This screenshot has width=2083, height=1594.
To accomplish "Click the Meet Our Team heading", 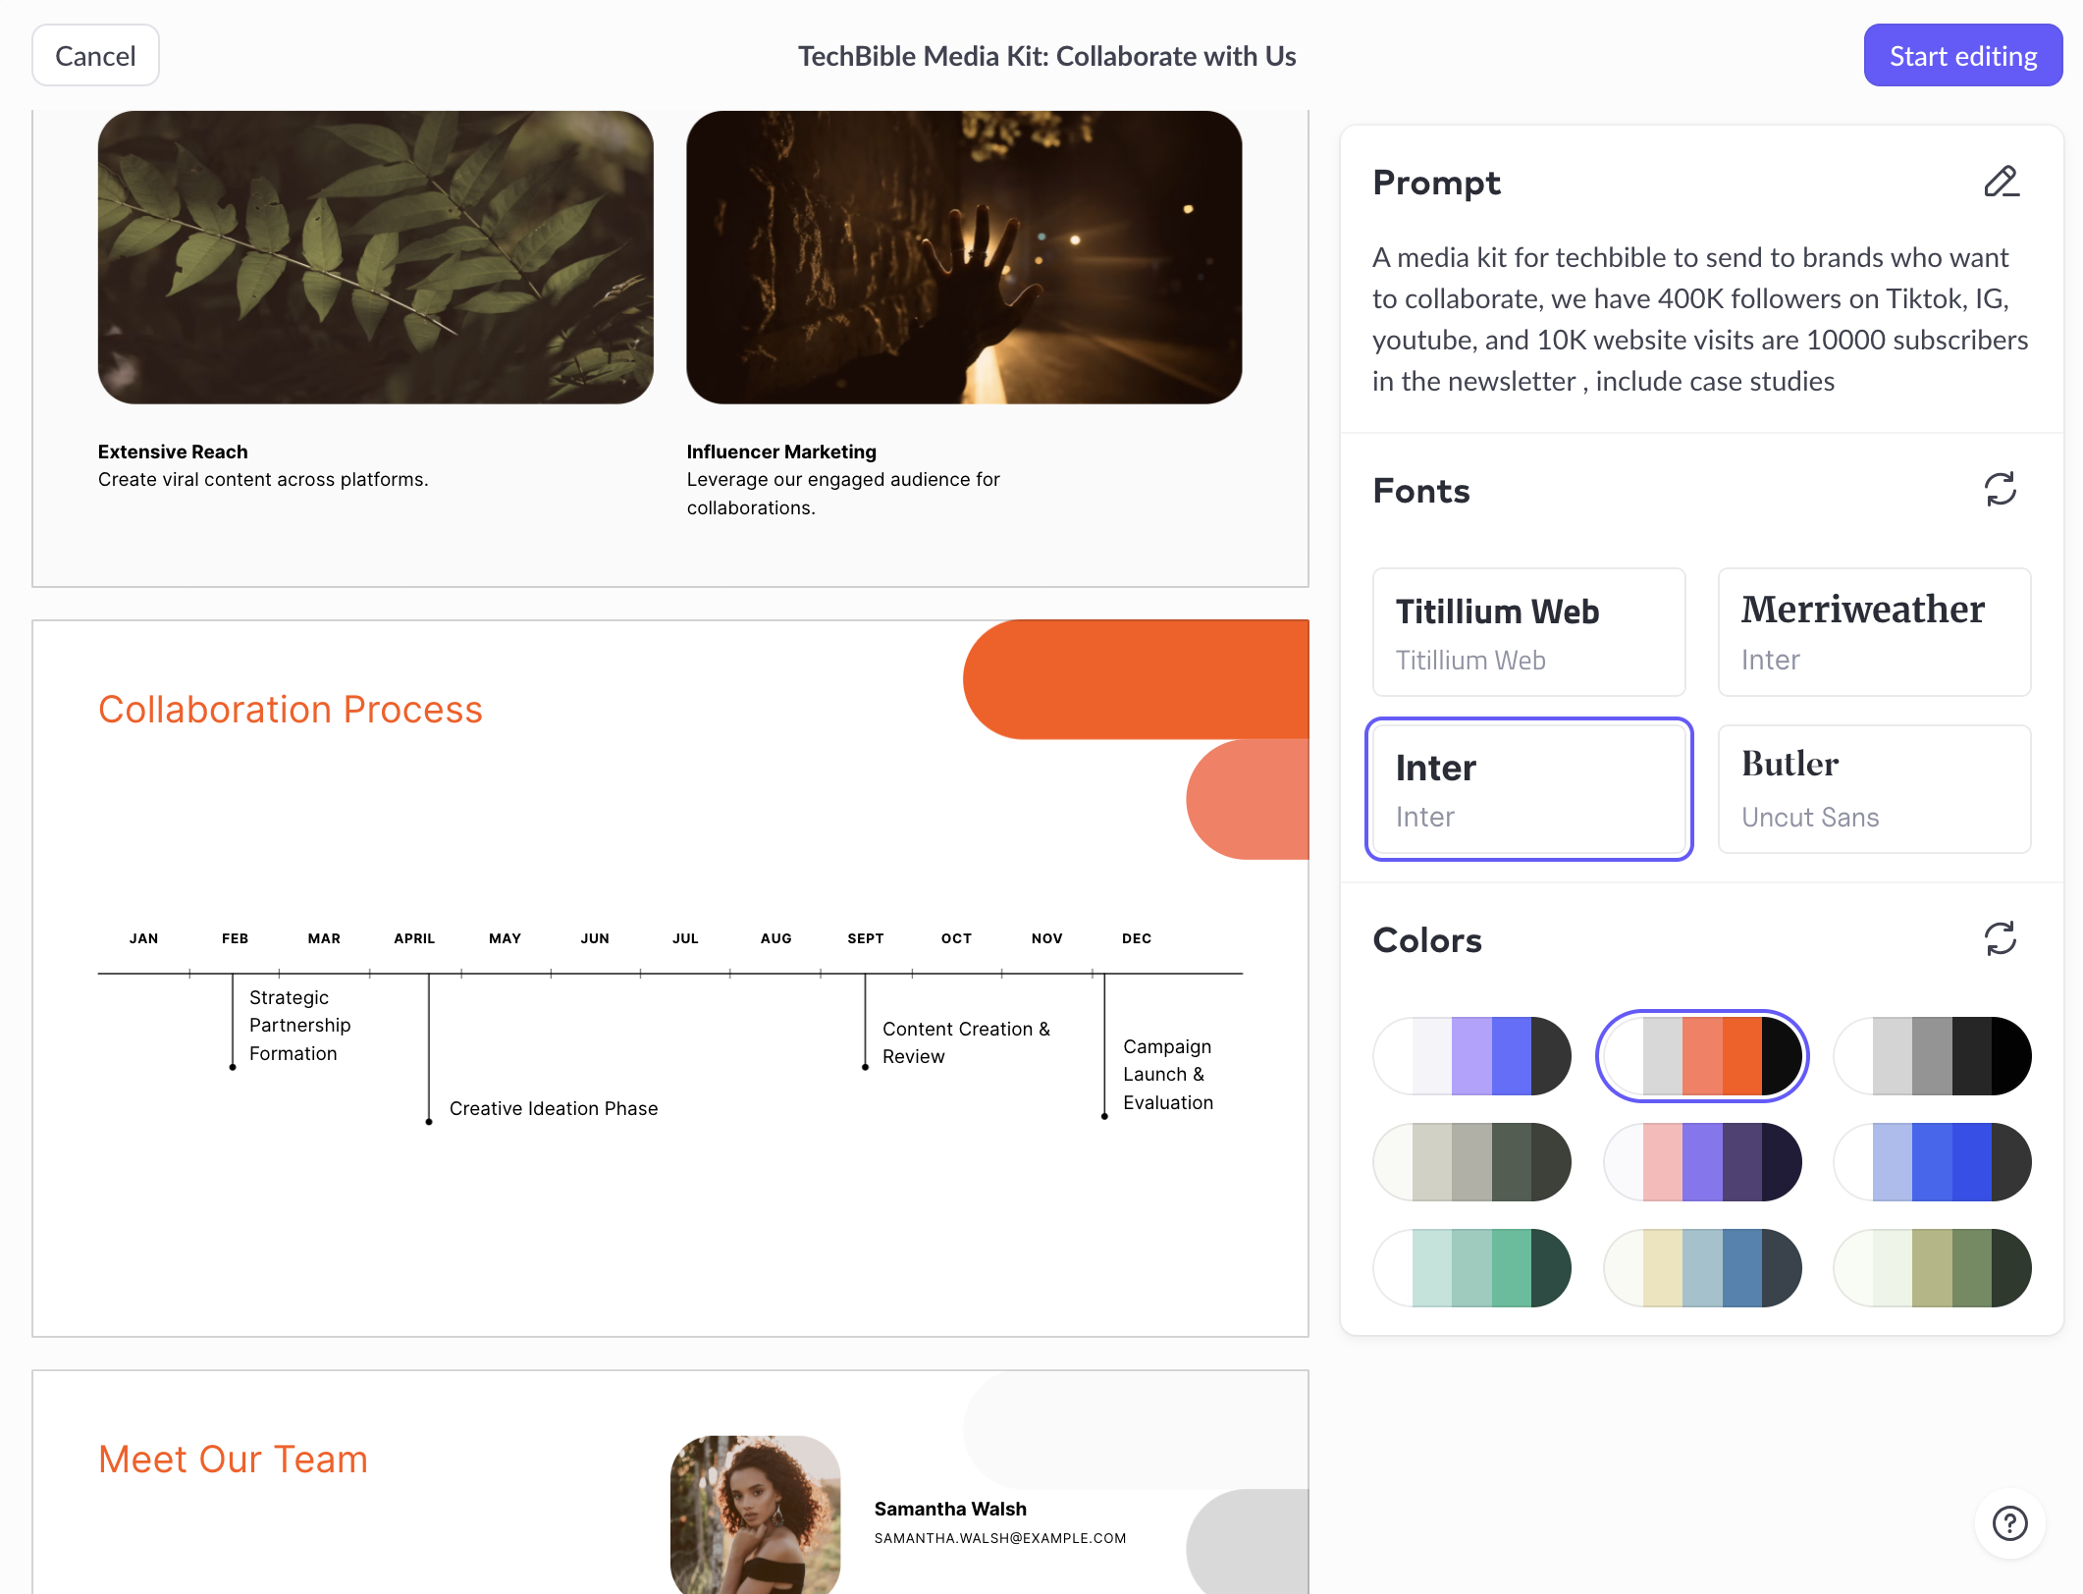I will [x=234, y=1460].
